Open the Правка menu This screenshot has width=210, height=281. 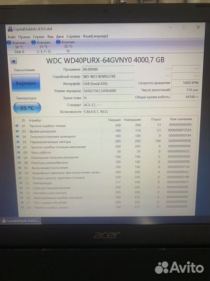(24, 37)
